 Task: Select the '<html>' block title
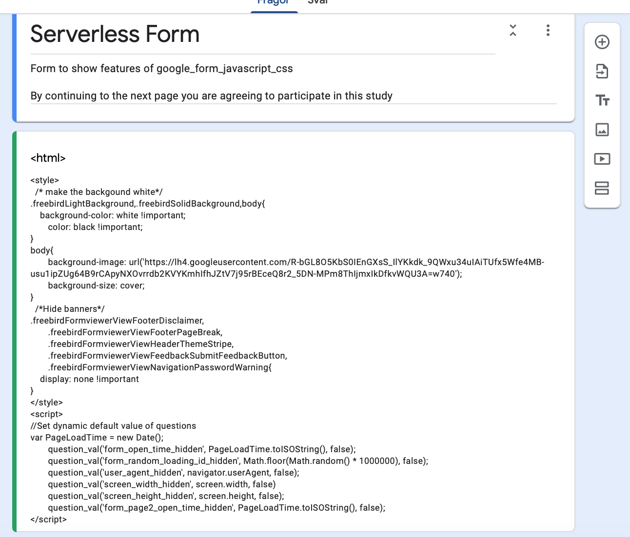tap(48, 158)
